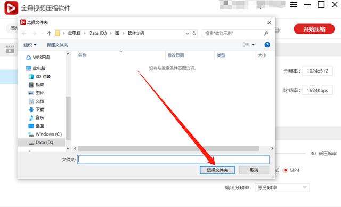
Task: Click the horizontal scrollbar in file list
Action: (x=168, y=148)
